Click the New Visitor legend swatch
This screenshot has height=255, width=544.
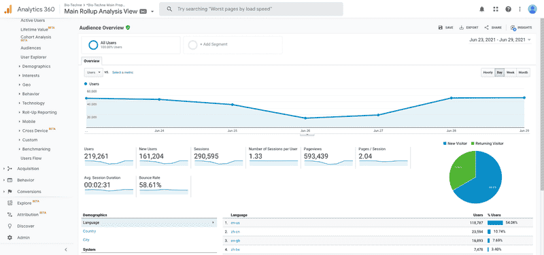coord(445,143)
